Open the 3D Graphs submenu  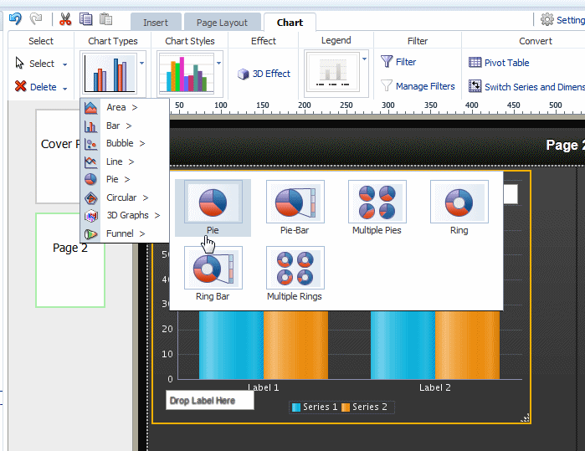coord(124,215)
